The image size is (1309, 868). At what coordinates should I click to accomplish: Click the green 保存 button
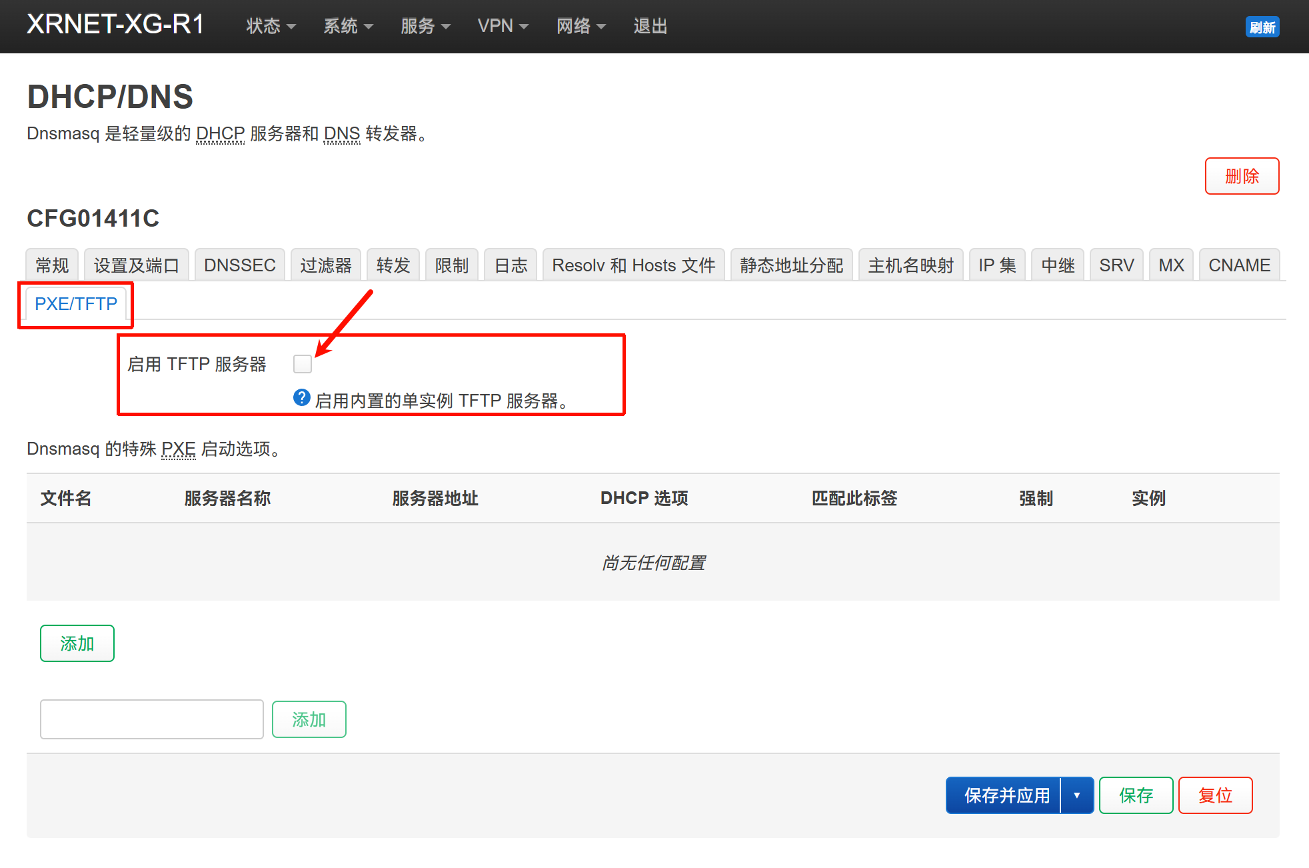[x=1136, y=795]
